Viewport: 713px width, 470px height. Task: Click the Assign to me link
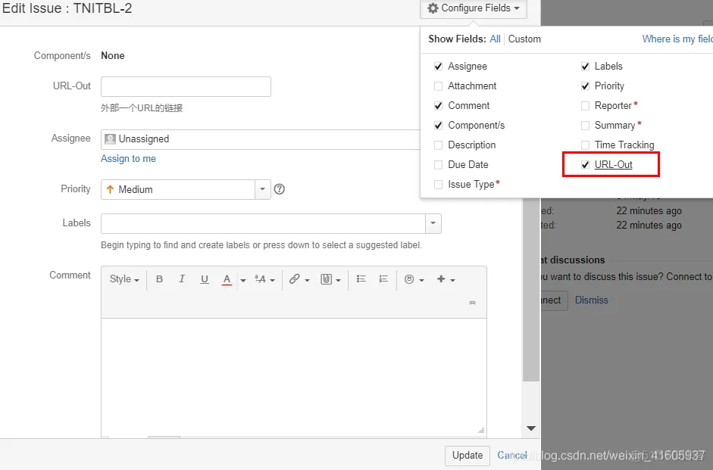pos(128,158)
